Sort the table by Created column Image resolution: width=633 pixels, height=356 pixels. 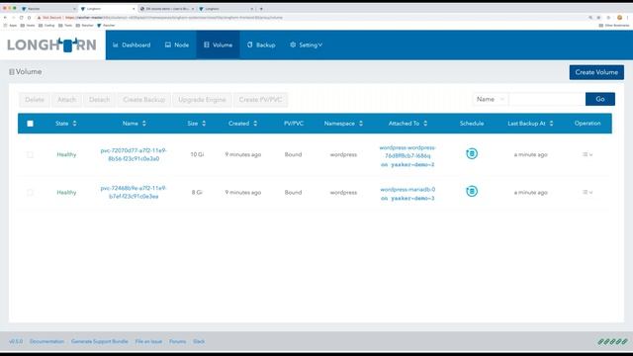242,124
